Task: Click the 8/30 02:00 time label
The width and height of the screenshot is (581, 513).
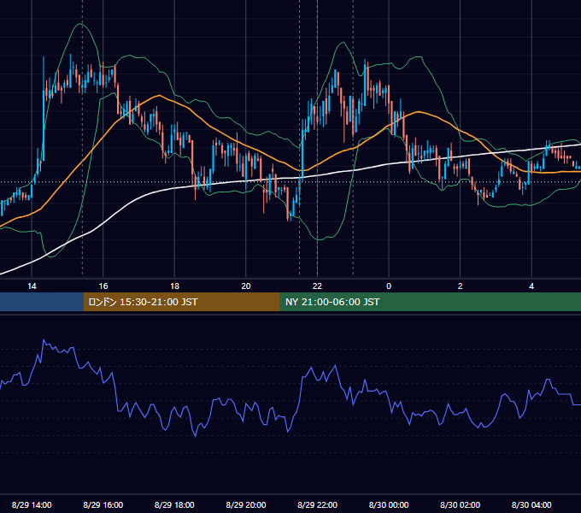Action: (x=461, y=504)
